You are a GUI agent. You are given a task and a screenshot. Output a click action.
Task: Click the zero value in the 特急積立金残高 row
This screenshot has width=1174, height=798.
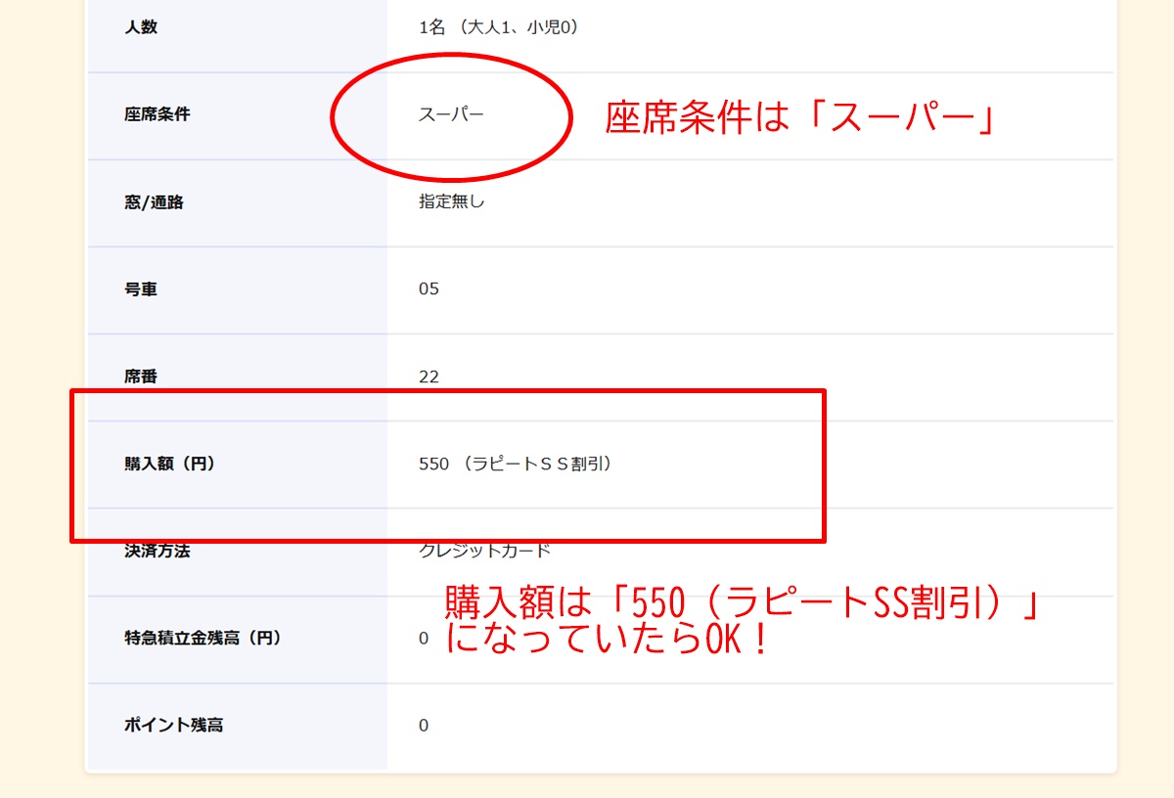point(422,638)
